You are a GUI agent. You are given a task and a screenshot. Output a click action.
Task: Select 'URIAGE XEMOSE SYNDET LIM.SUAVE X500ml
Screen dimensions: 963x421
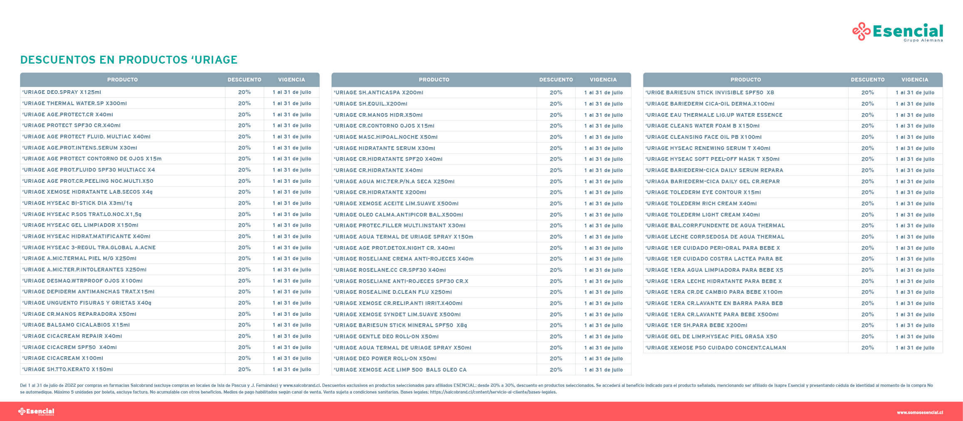pos(481,315)
